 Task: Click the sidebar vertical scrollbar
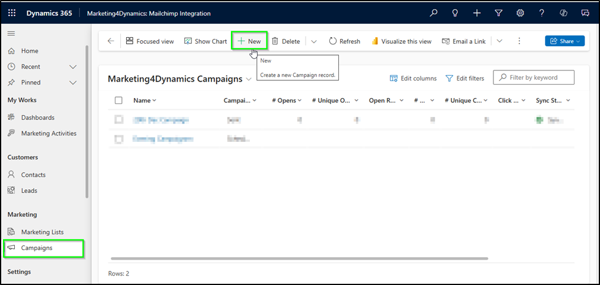(87, 121)
